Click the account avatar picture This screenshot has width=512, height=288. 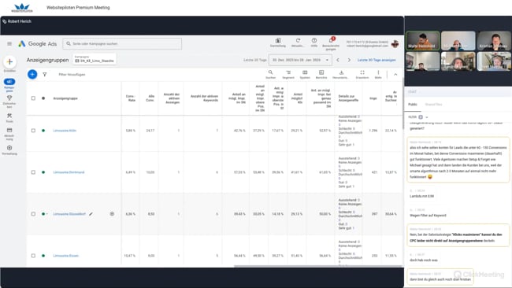click(x=395, y=44)
